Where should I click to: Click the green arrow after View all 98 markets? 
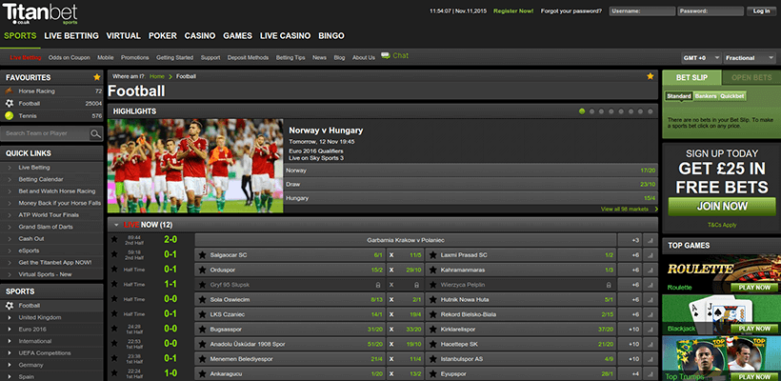(656, 210)
